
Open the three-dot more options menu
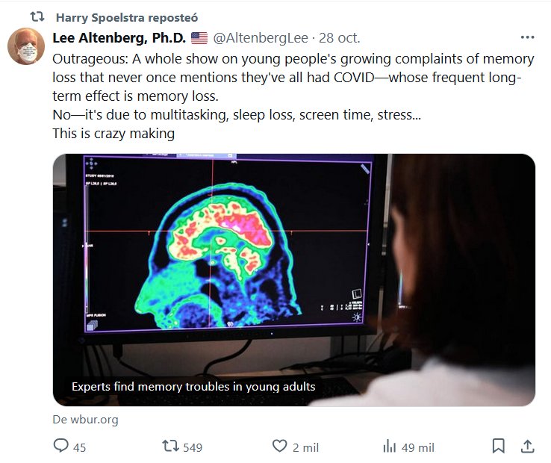[x=527, y=37]
